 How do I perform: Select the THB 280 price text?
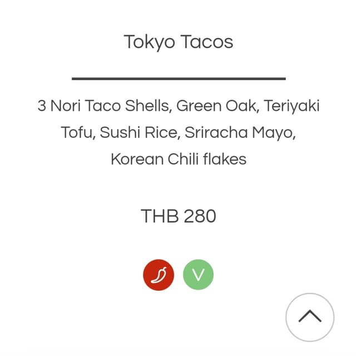(179, 216)
